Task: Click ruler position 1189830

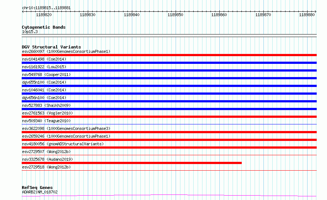Action: (x=87, y=15)
